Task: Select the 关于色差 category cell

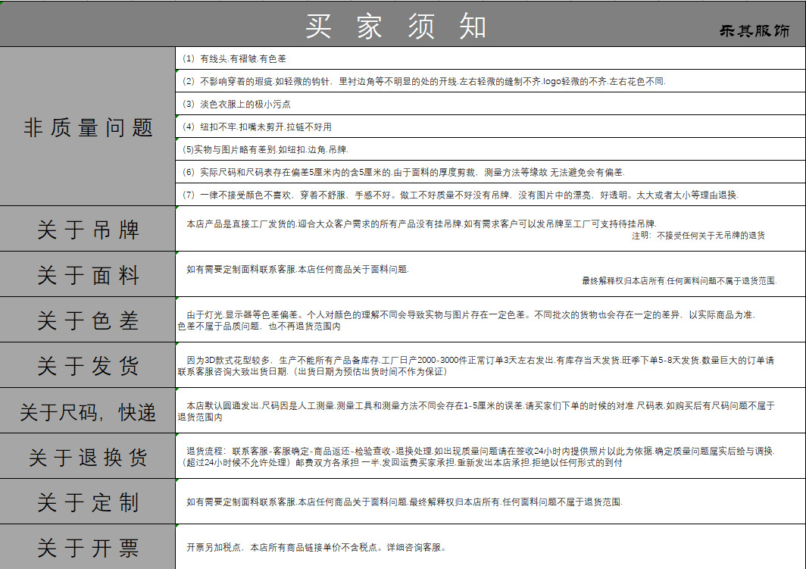Action: [87, 320]
